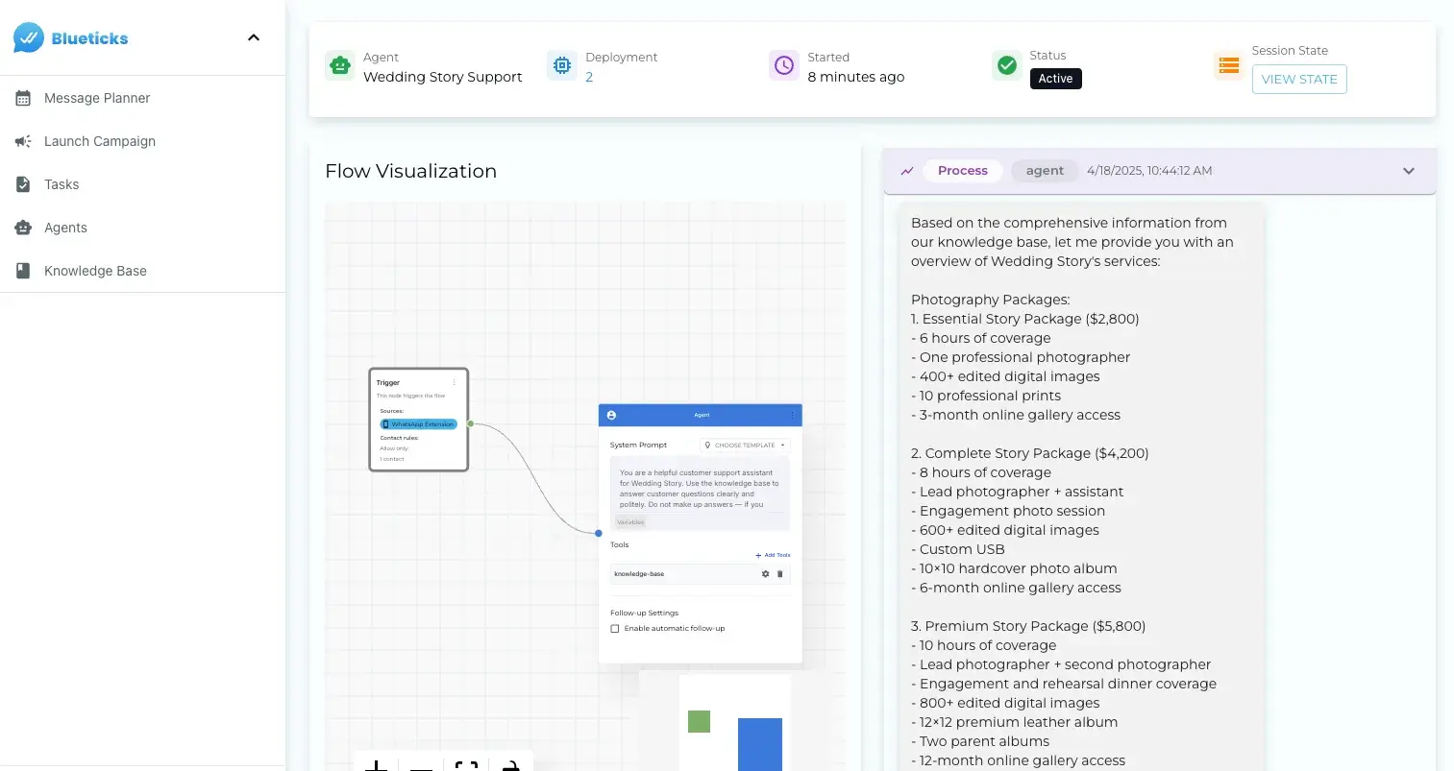Open the Agent node three-dot menu
Screen dimensions: 1454x771
792,415
